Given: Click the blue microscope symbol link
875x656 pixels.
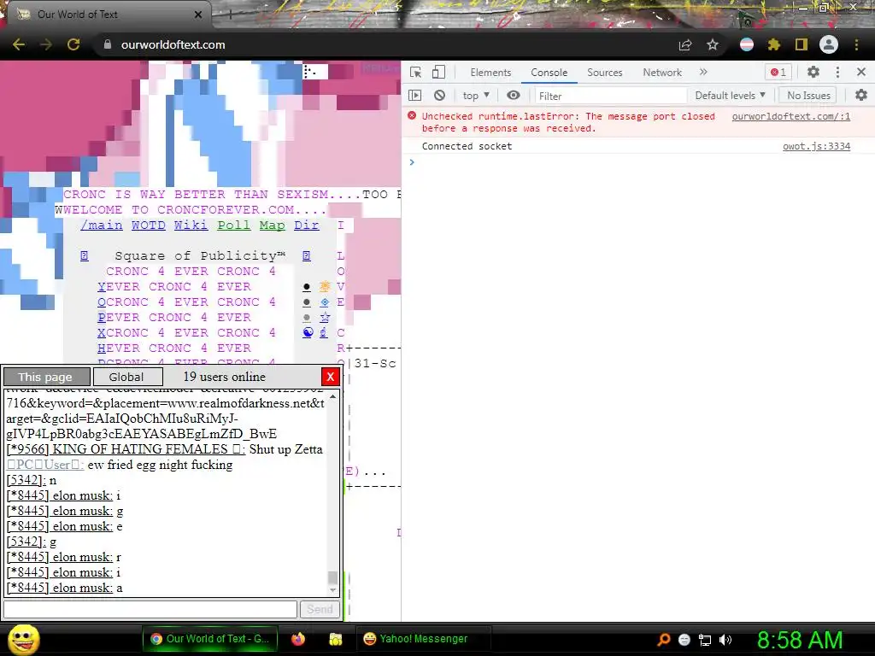Looking at the screenshot, I should pyautogui.click(x=324, y=332).
